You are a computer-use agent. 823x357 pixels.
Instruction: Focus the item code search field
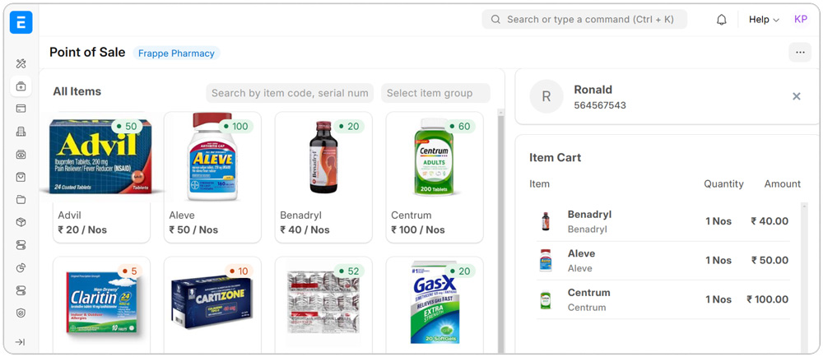[290, 93]
